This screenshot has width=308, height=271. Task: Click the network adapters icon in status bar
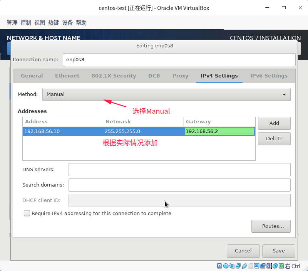tap(238, 266)
